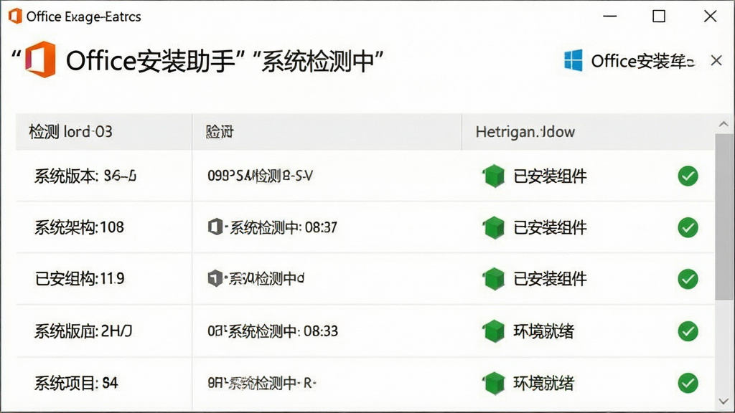Select the 系统项目 cell
Viewport: 735px width, 413px height.
coord(104,383)
